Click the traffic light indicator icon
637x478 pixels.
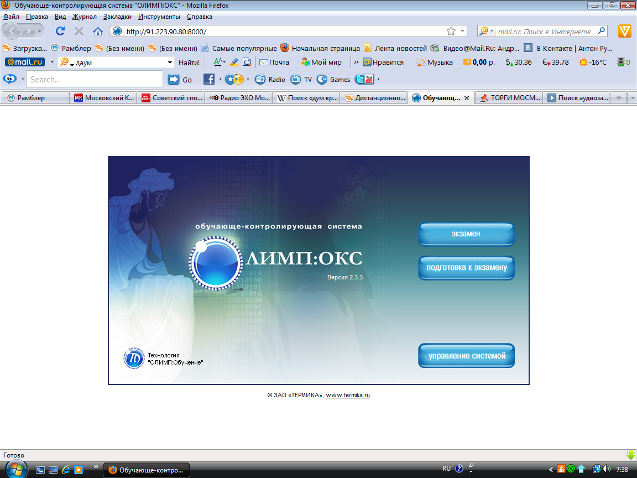[621, 62]
